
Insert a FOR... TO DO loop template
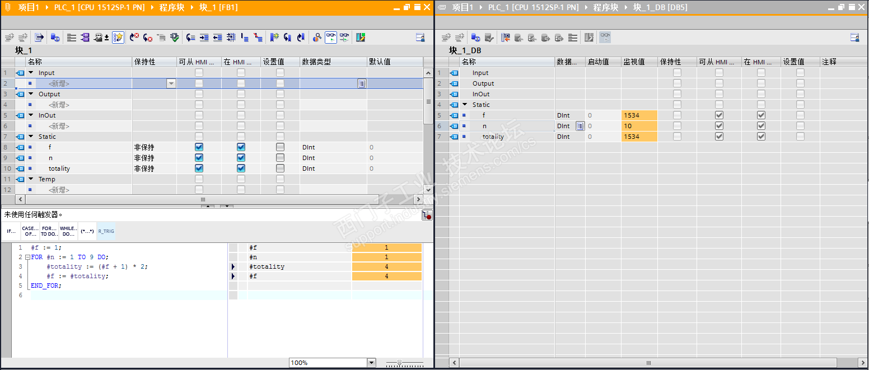(49, 231)
